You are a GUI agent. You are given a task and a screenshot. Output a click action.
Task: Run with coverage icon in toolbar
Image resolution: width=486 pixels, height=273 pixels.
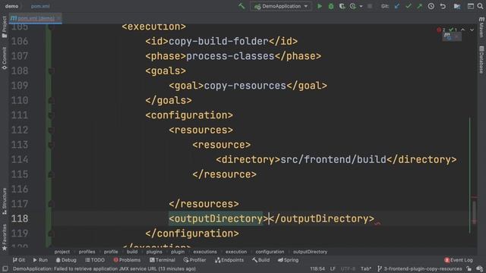[342, 6]
